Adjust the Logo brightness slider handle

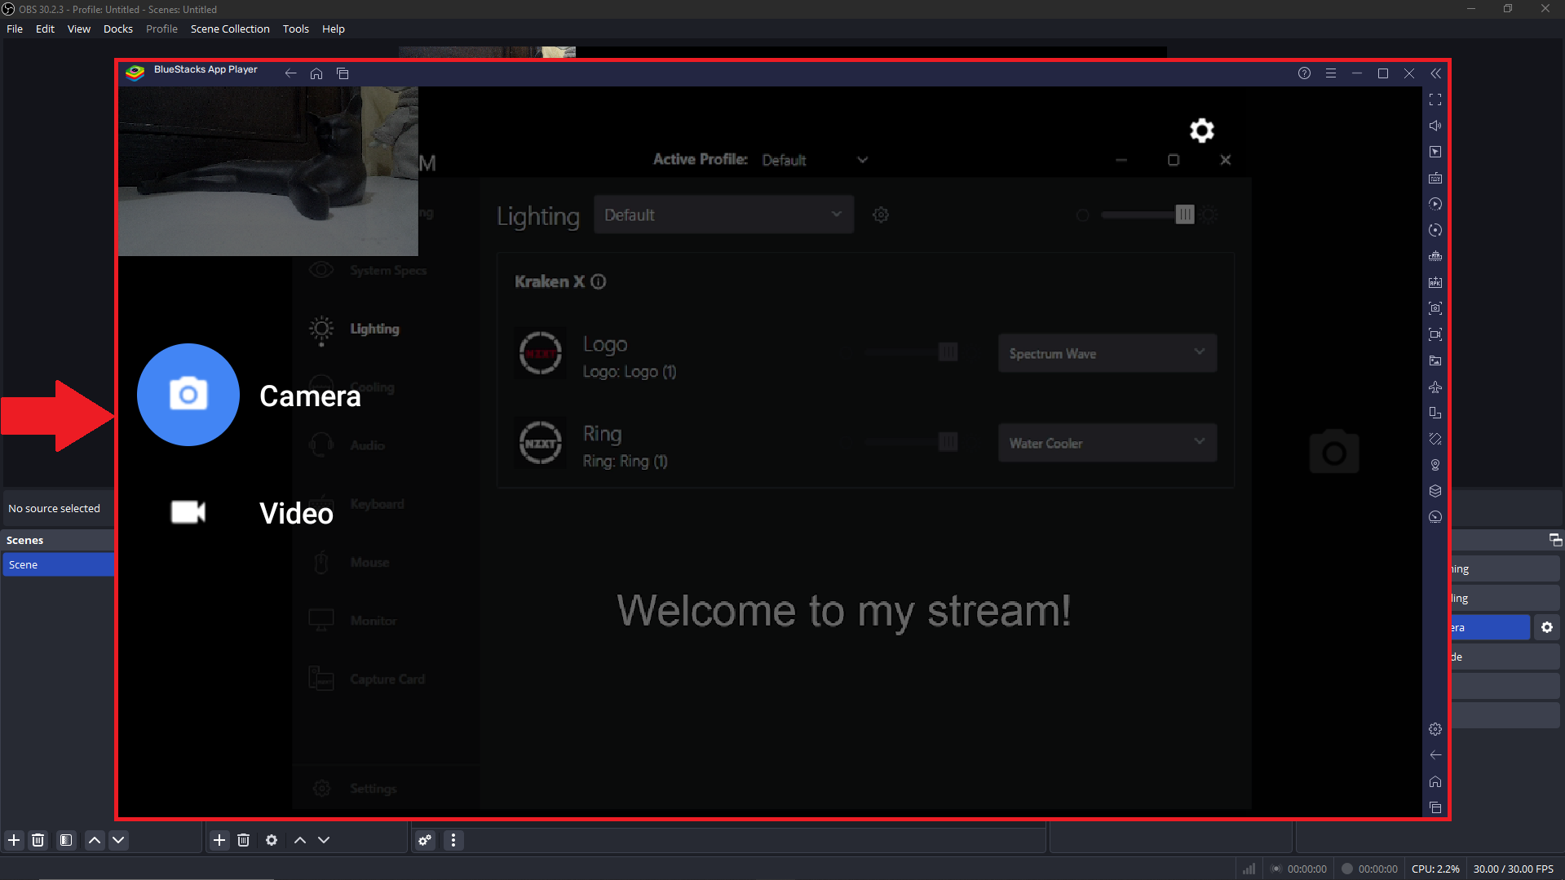click(948, 352)
